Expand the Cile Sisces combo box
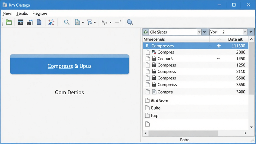The image size is (256, 144). click(x=199, y=32)
